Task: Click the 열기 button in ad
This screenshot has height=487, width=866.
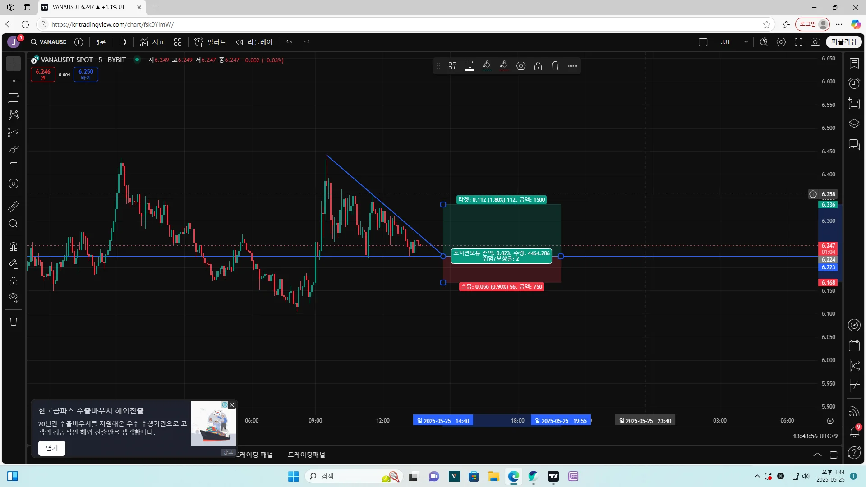Action: point(52,448)
